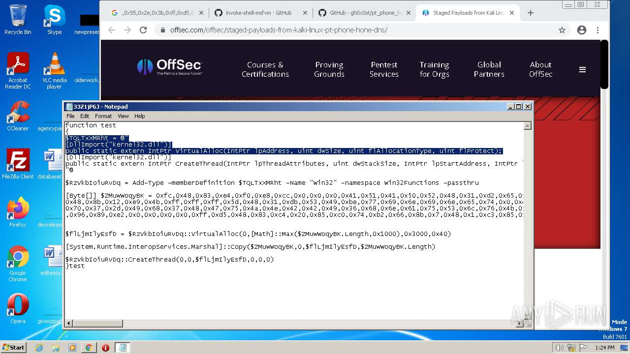
Task: Close the Staged Payloads tab
Action: click(x=512, y=13)
